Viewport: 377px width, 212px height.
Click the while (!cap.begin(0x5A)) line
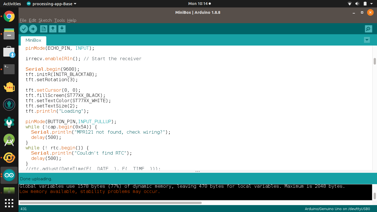click(x=62, y=127)
